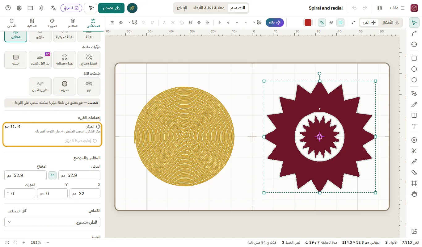Open the layers icon in header
This screenshot has width=422, height=247.
(380, 8)
